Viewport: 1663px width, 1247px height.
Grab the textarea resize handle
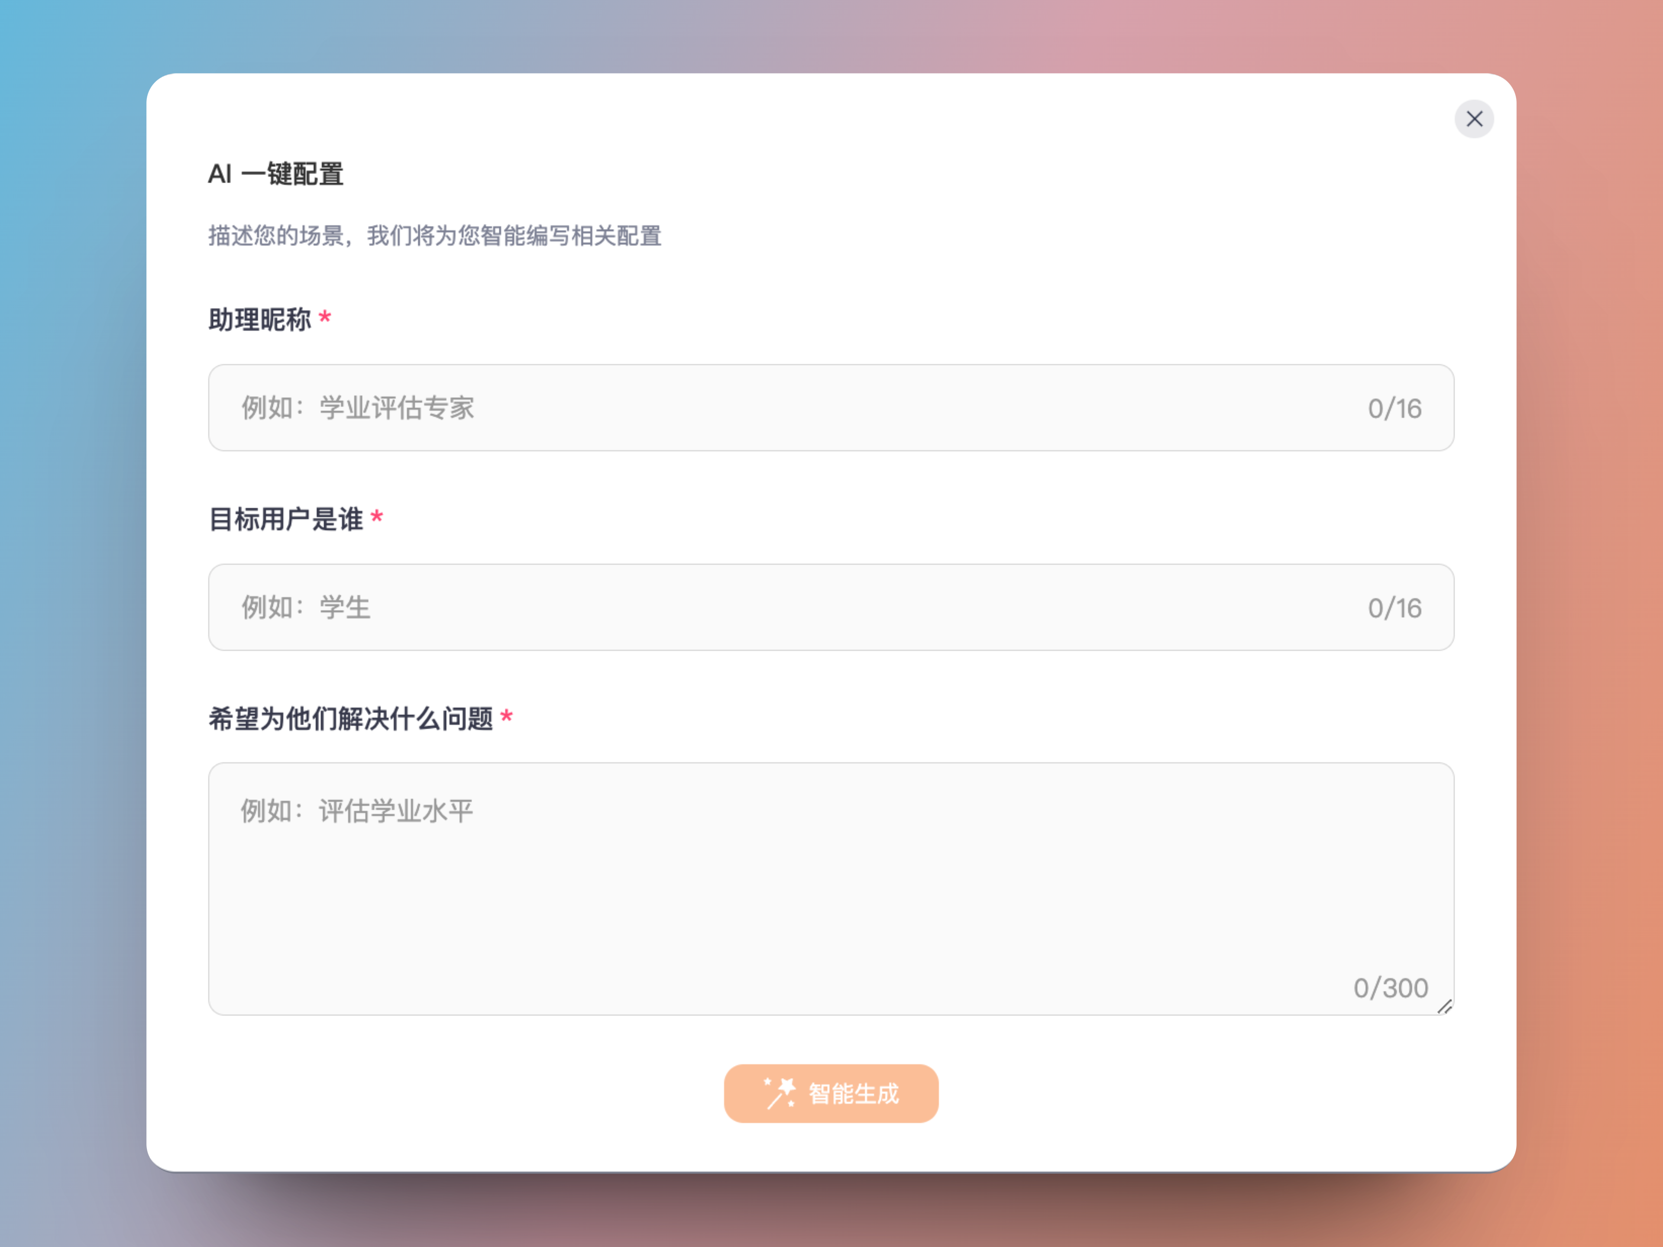[x=1445, y=1006]
